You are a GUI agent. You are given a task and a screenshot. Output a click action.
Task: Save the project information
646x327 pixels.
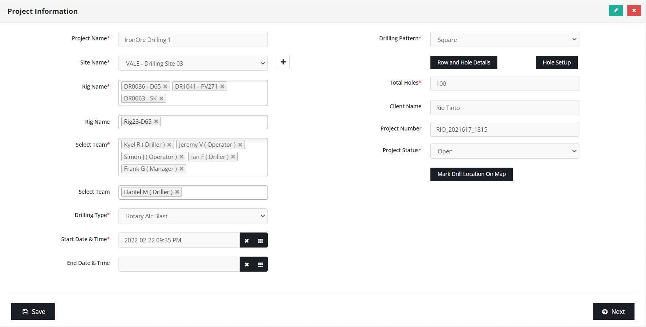[x=33, y=312]
